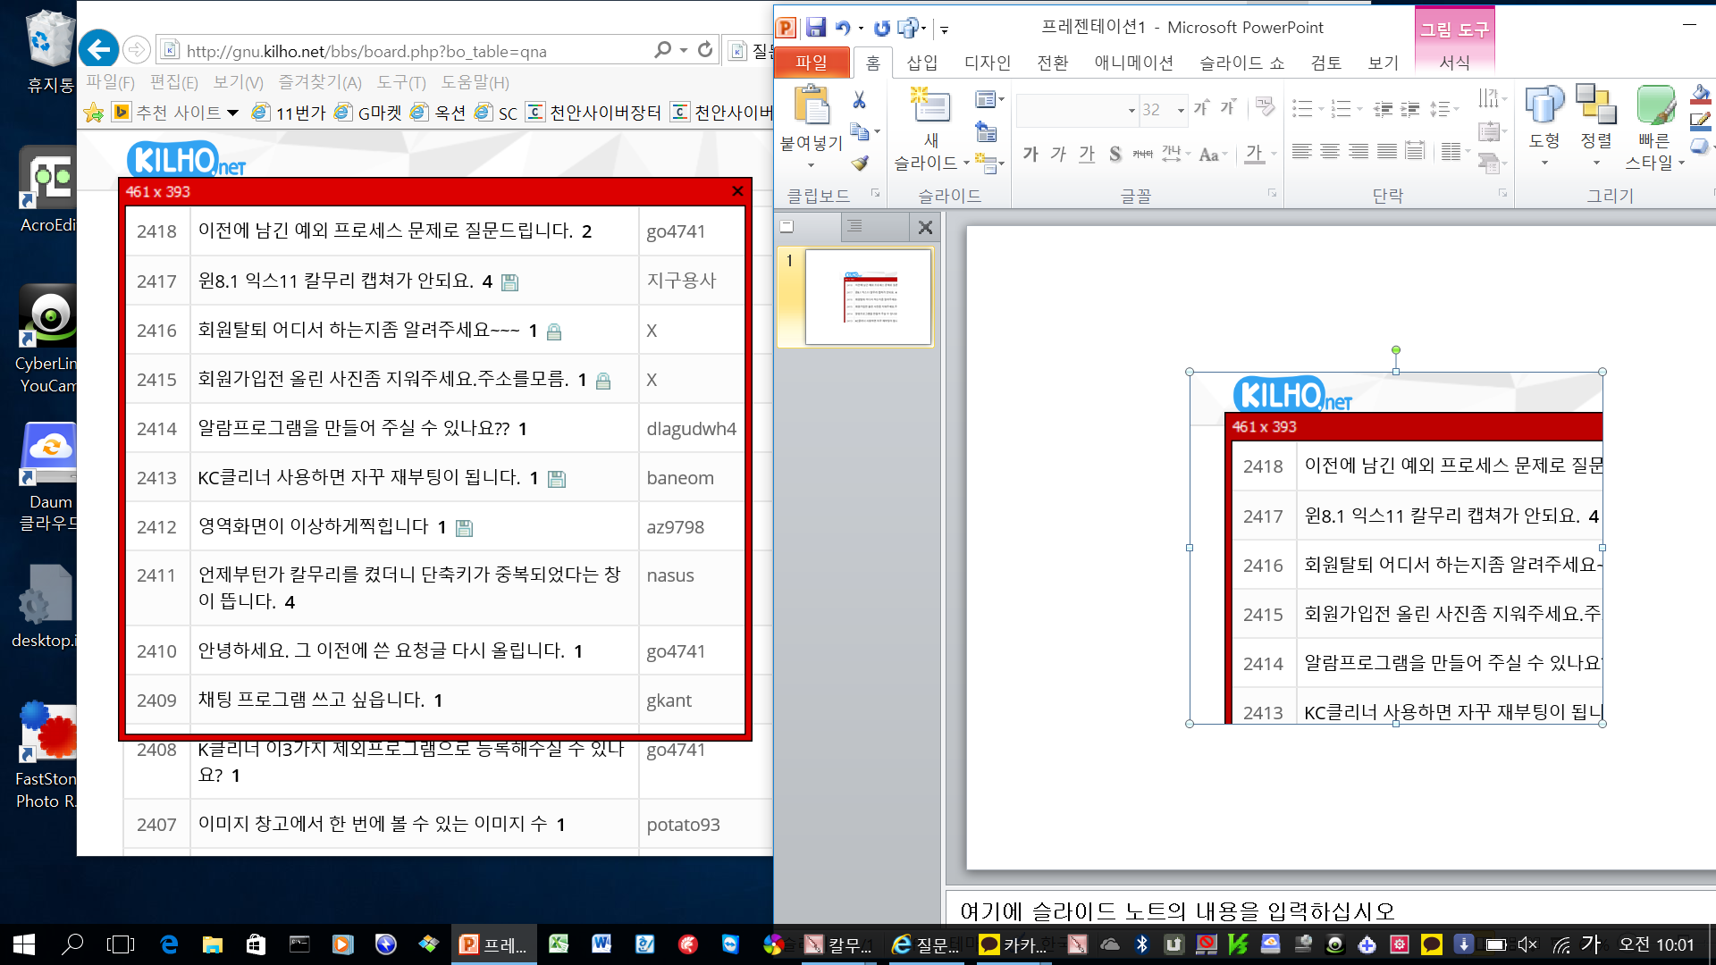The width and height of the screenshot is (1716, 965).
Task: Click the Shape Fill paint bucket icon
Action: pyautogui.click(x=1700, y=94)
